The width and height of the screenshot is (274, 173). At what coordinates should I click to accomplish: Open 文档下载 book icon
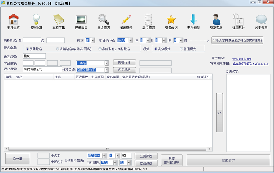click(58, 22)
